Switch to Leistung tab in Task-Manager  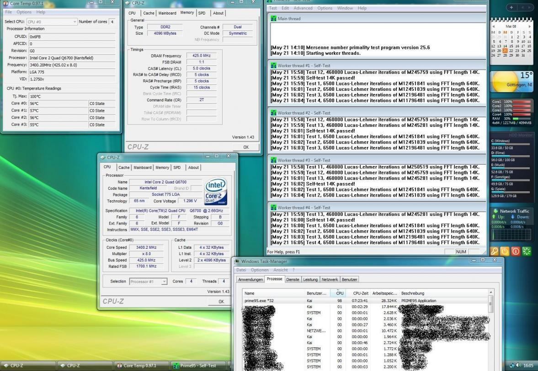(310, 280)
